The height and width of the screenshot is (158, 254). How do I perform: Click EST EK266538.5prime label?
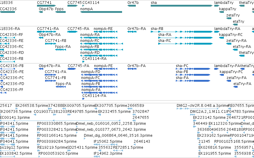[32, 106]
